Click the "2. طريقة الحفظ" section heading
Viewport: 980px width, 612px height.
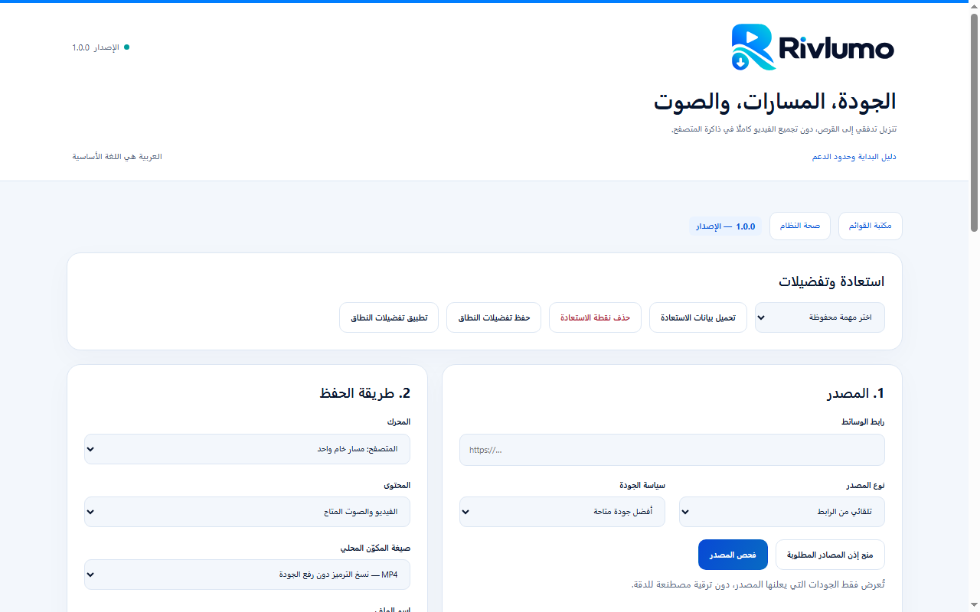(x=365, y=393)
